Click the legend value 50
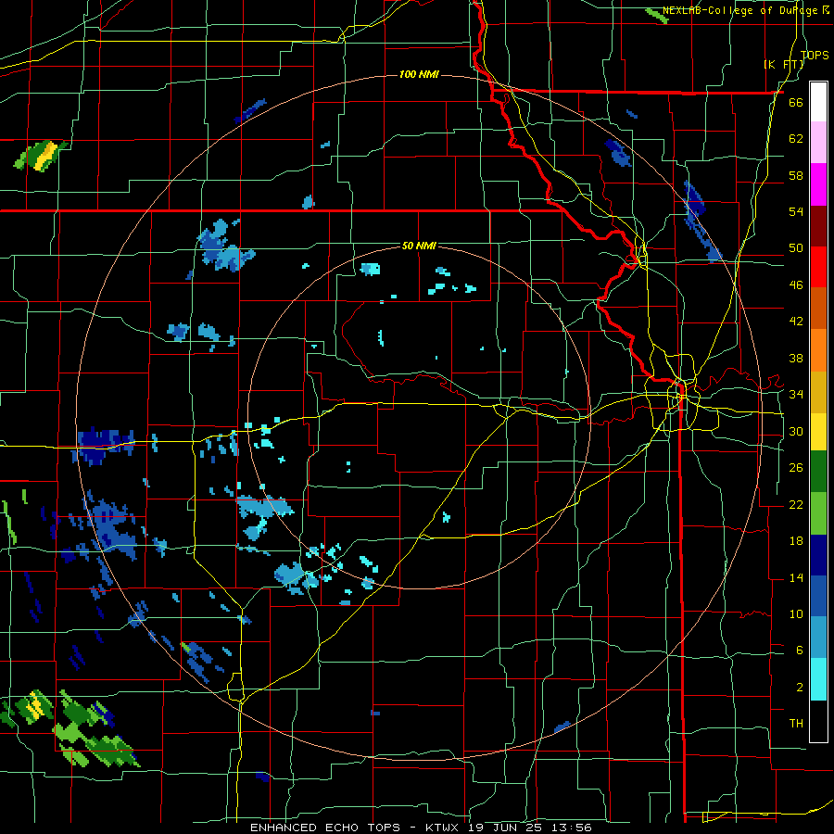834x834 pixels. [x=796, y=247]
